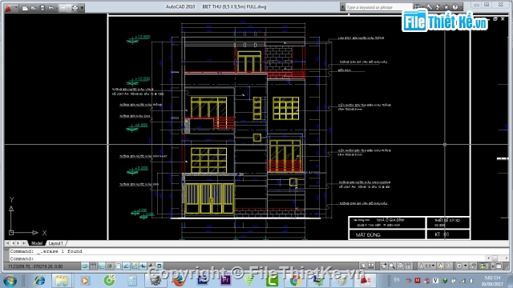Launch Chrome from the Windows taskbar

coord(295,280)
